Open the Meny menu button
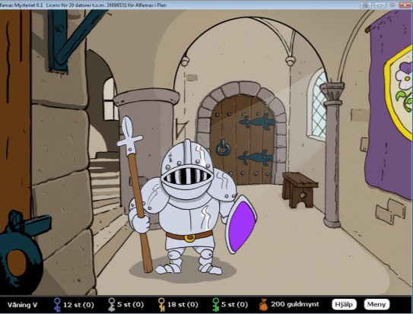 [376, 305]
